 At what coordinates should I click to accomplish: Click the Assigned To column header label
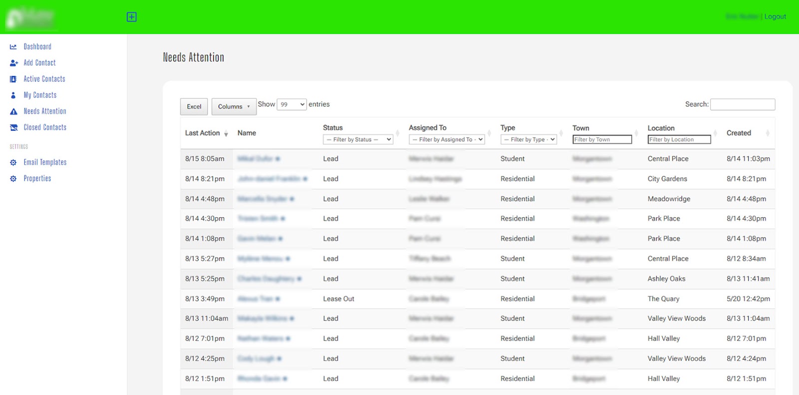click(x=427, y=128)
